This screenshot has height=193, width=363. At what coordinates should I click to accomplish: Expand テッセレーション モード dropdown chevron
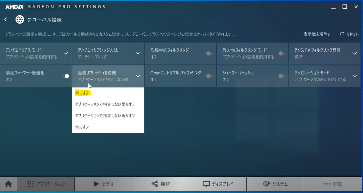[x=355, y=76]
